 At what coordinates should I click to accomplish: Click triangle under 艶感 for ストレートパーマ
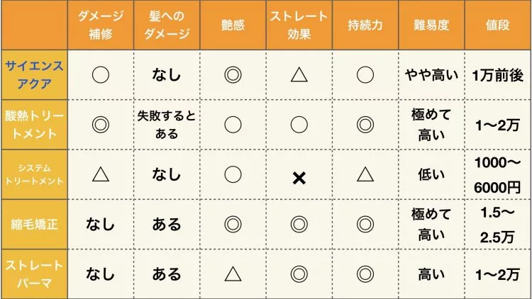click(x=233, y=274)
